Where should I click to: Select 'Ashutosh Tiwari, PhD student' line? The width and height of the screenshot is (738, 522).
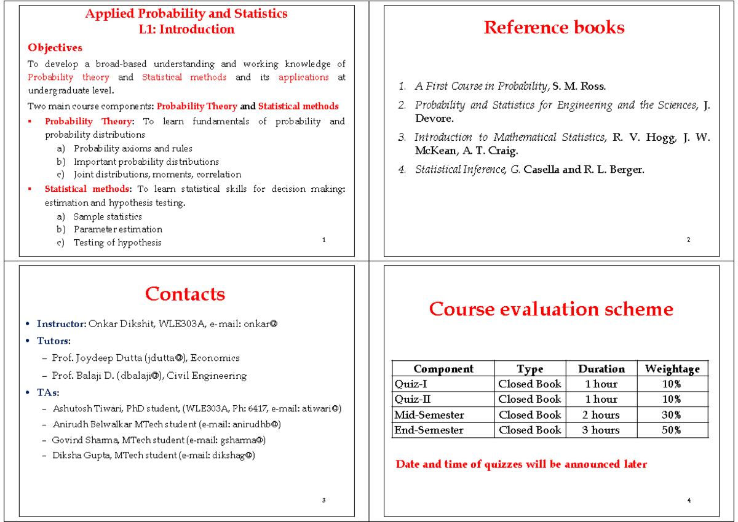coord(197,408)
